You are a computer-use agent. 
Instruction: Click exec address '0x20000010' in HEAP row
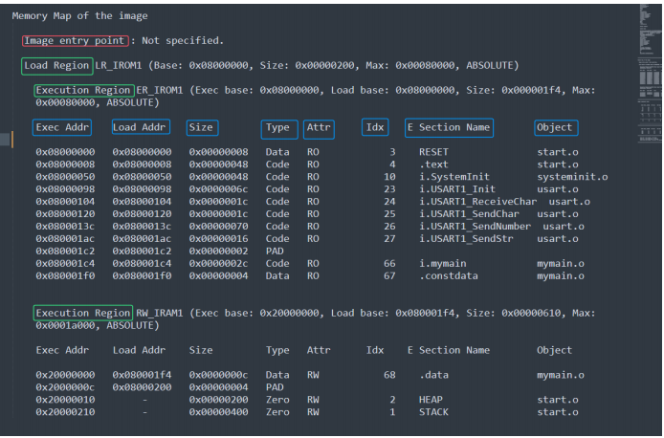click(65, 400)
